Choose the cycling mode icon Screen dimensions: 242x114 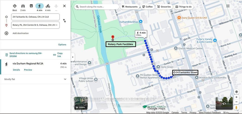[x=48, y=6]
